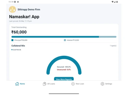
Task: Tap the Secured: 100.0% text
Action: pyautogui.click(x=64, y=67)
